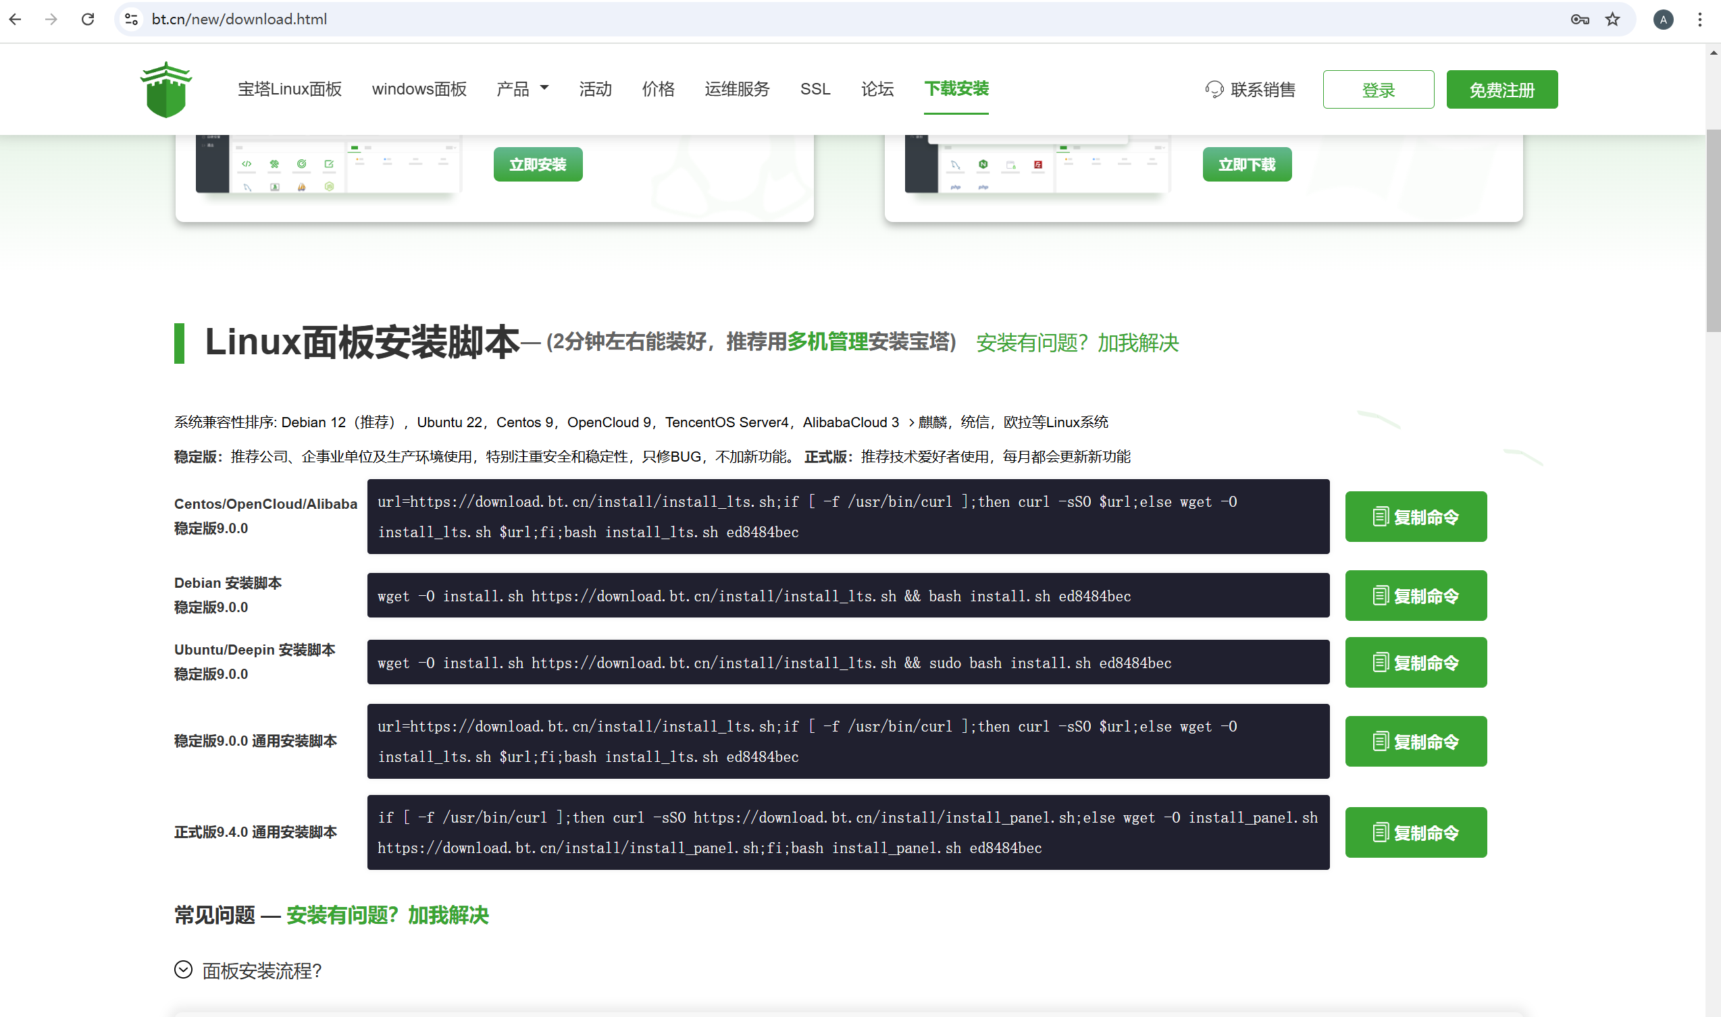Click the green Baota tower logo
Viewport: 1721px width, 1017px height.
tap(166, 89)
